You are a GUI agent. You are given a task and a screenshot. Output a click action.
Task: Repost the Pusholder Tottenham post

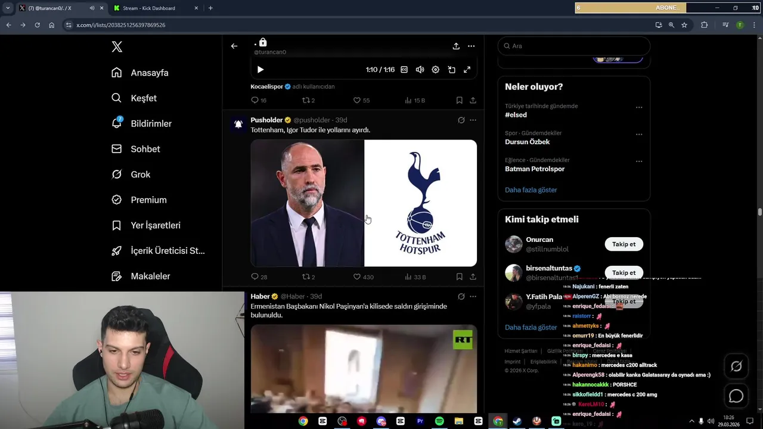tap(308, 277)
